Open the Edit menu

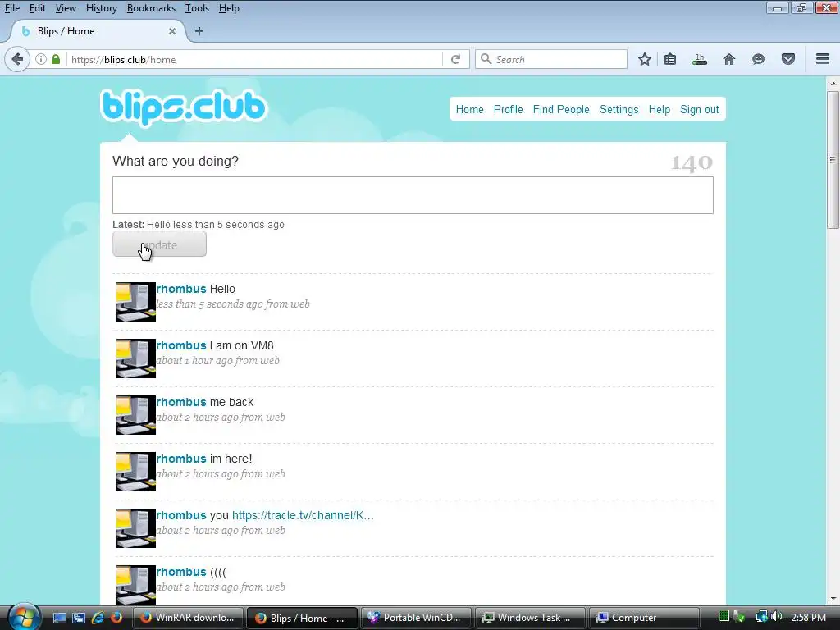click(37, 8)
